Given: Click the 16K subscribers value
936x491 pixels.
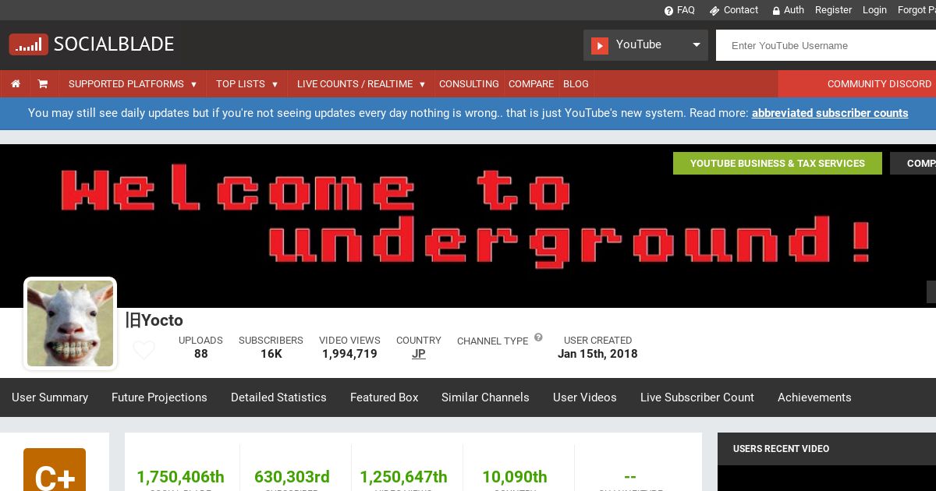Looking at the screenshot, I should [x=271, y=354].
